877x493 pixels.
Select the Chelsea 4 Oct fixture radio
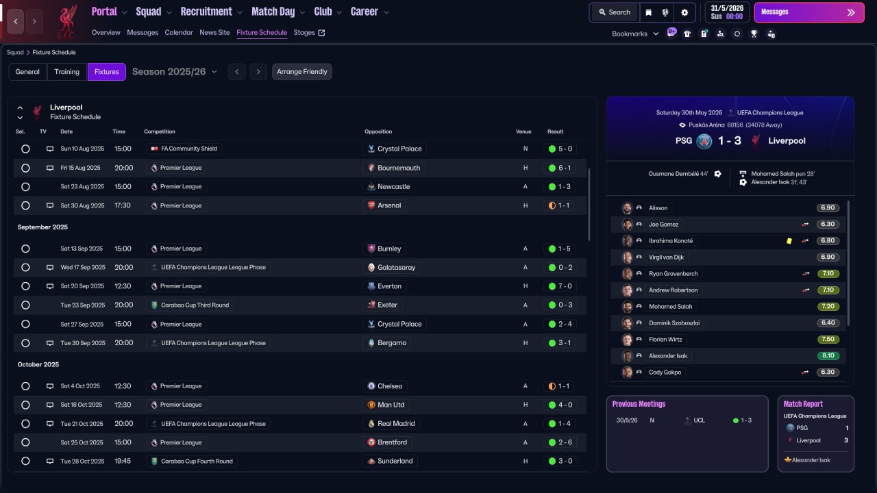25,386
